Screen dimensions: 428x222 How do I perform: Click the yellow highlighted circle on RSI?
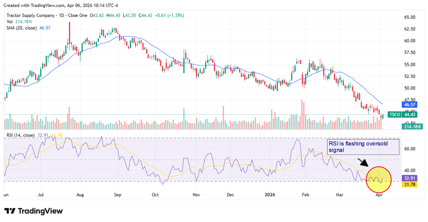pyautogui.click(x=378, y=179)
